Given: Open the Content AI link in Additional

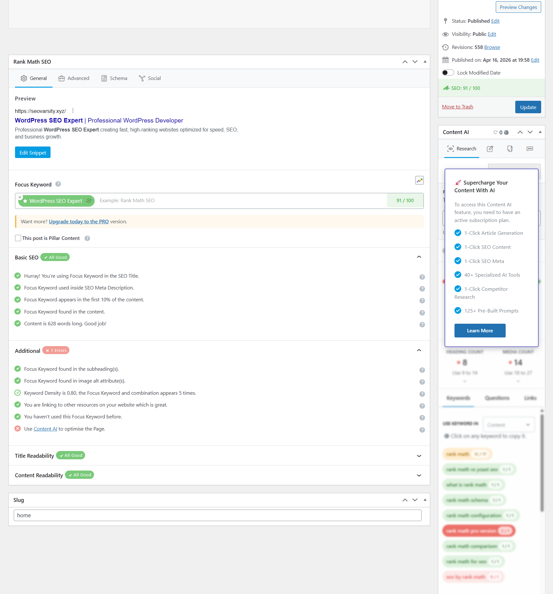Looking at the screenshot, I should click(45, 429).
